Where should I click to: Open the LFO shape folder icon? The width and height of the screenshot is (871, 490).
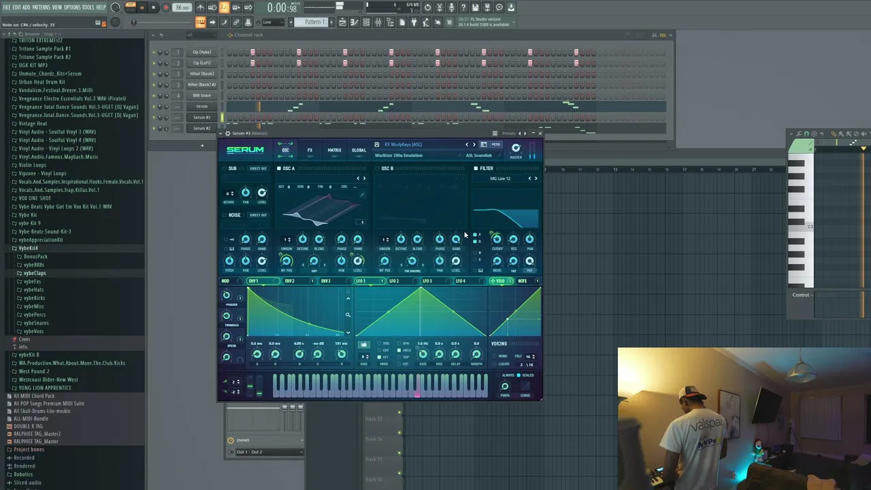(363, 344)
